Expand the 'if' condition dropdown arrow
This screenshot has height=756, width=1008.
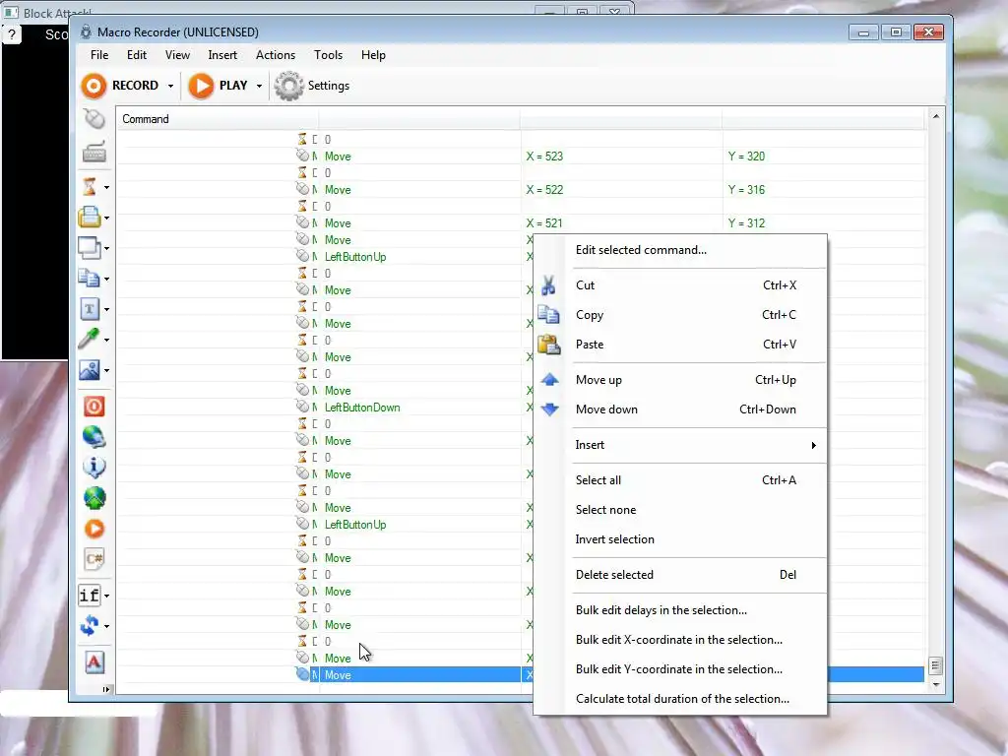[106, 596]
